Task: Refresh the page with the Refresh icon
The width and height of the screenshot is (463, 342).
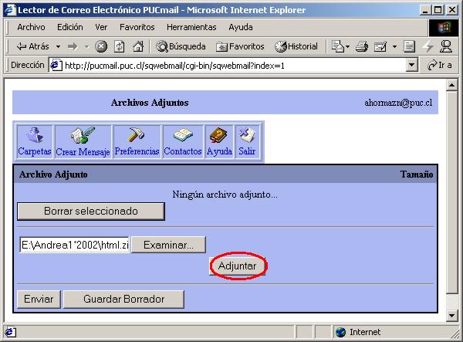Action: [x=120, y=46]
